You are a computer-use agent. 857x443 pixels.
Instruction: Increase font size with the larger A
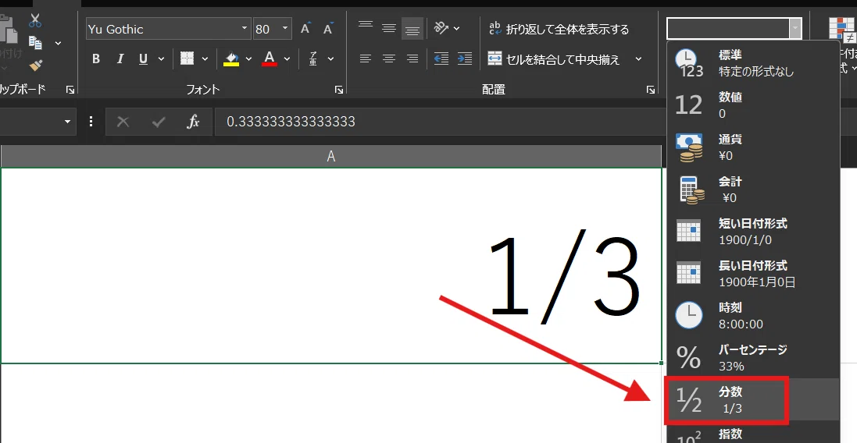[x=306, y=28]
